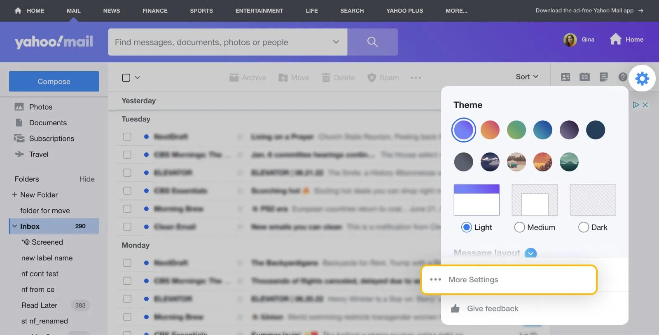Expand the select-all dropdown chevron
Screen dimensions: 659x335
click(138, 77)
